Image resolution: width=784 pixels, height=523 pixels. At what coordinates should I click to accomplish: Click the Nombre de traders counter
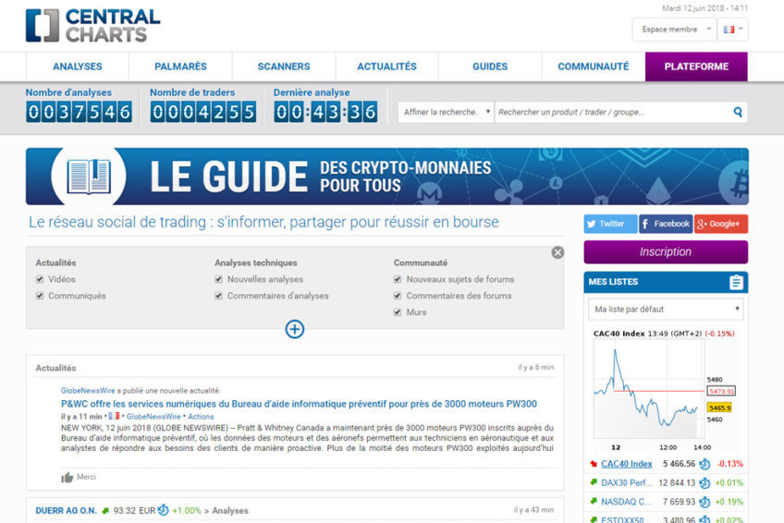pos(203,112)
